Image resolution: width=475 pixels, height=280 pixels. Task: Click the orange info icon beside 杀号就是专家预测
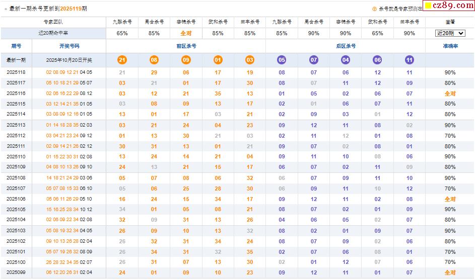(374, 9)
